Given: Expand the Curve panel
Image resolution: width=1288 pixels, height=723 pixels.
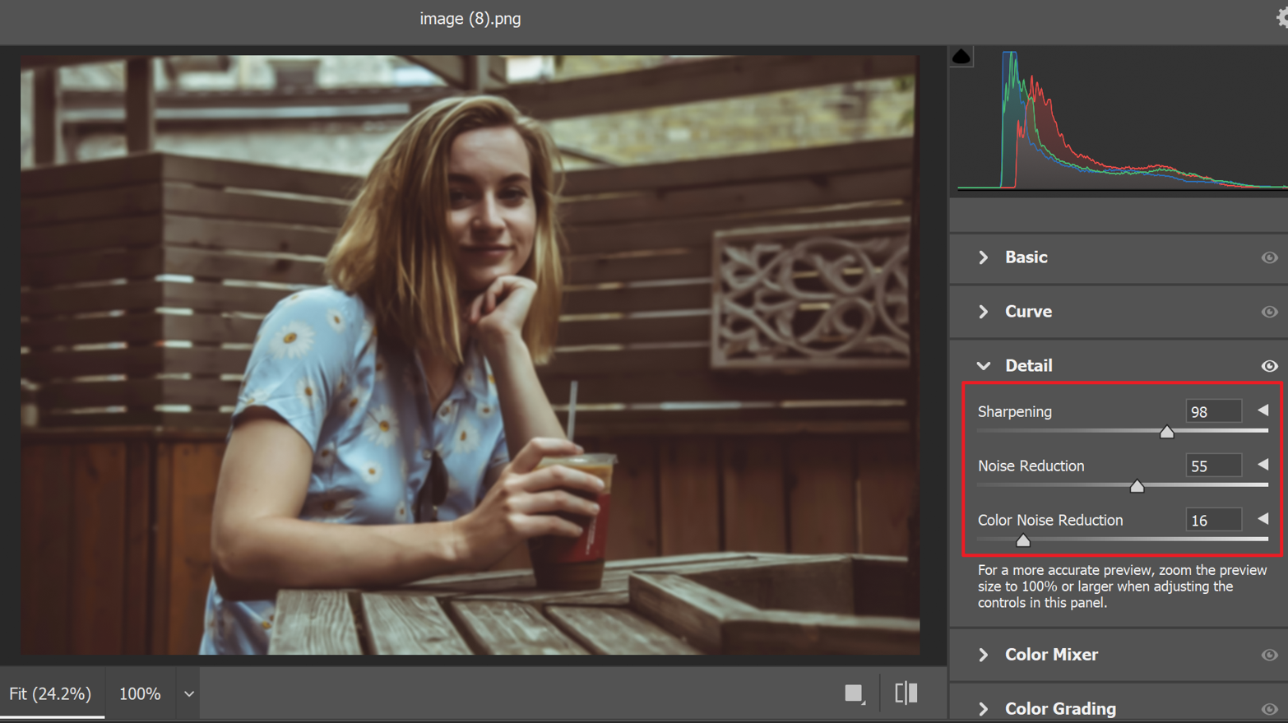Looking at the screenshot, I should tap(984, 312).
